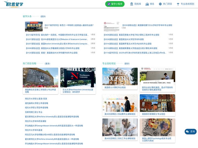Open the Master of Professional Studies image
Image resolution: width=198 pixels, height=148 pixels.
(158, 76)
